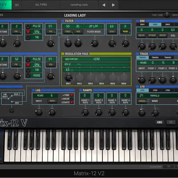178x178 pixels.
Task: Click the envelope Attack knob
Action: tap(152, 46)
